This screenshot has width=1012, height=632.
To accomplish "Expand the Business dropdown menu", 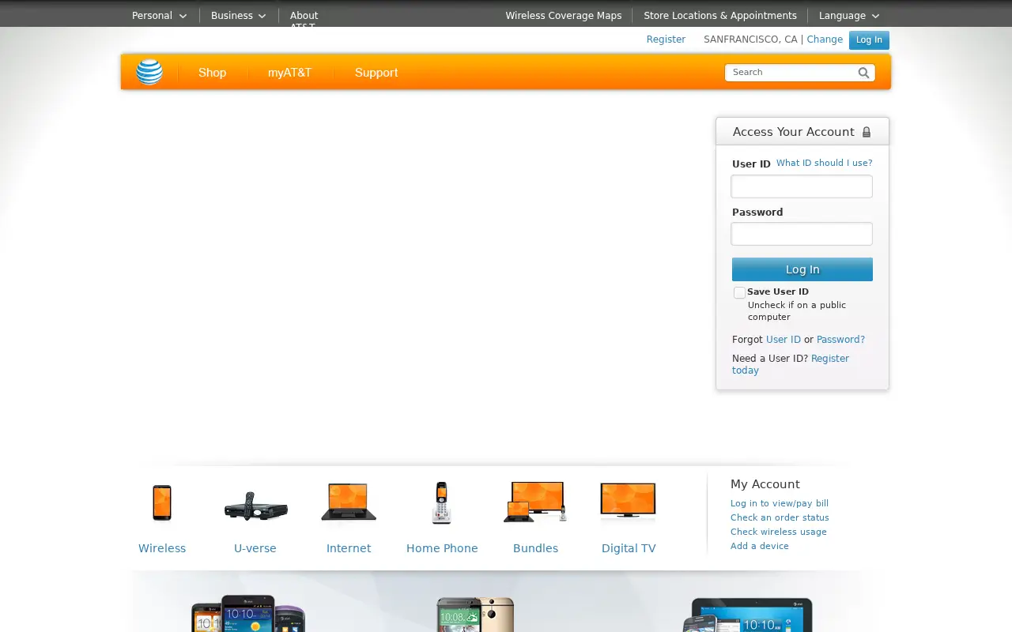I will tap(238, 16).
